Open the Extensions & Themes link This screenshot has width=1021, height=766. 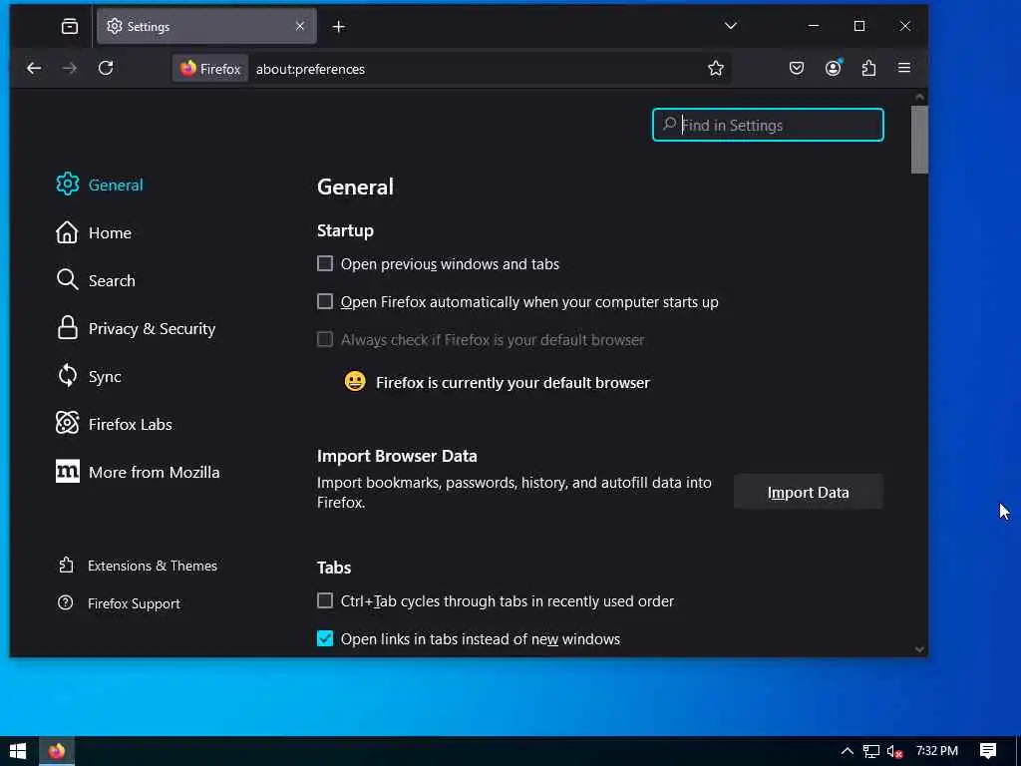tap(138, 566)
